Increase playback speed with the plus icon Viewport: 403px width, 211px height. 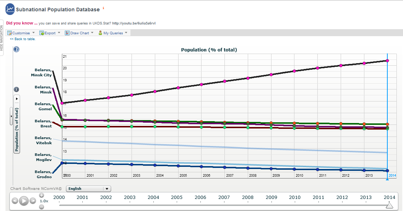[x=42, y=195]
